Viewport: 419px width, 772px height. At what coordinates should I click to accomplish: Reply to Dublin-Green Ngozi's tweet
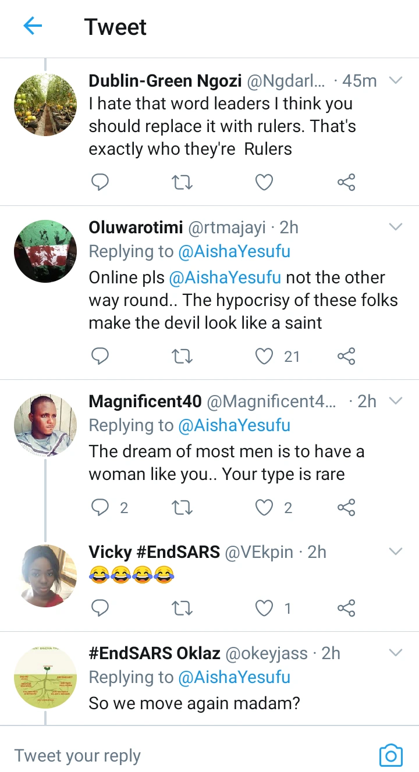click(x=101, y=183)
